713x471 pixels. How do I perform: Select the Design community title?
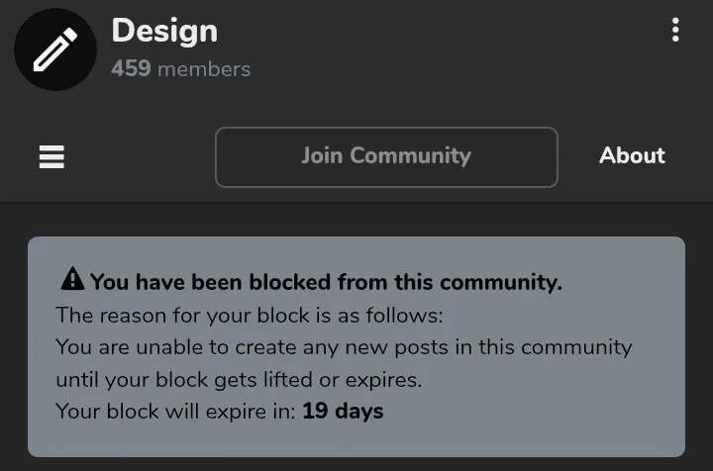click(x=164, y=32)
